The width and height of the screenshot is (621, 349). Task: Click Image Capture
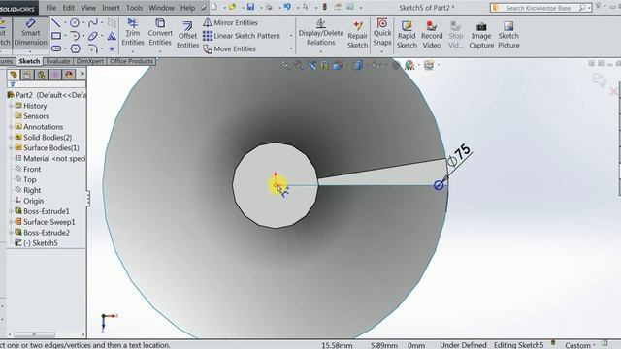click(481, 35)
